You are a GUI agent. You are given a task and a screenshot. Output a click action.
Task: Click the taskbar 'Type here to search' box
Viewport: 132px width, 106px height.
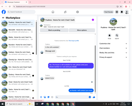point(20,104)
